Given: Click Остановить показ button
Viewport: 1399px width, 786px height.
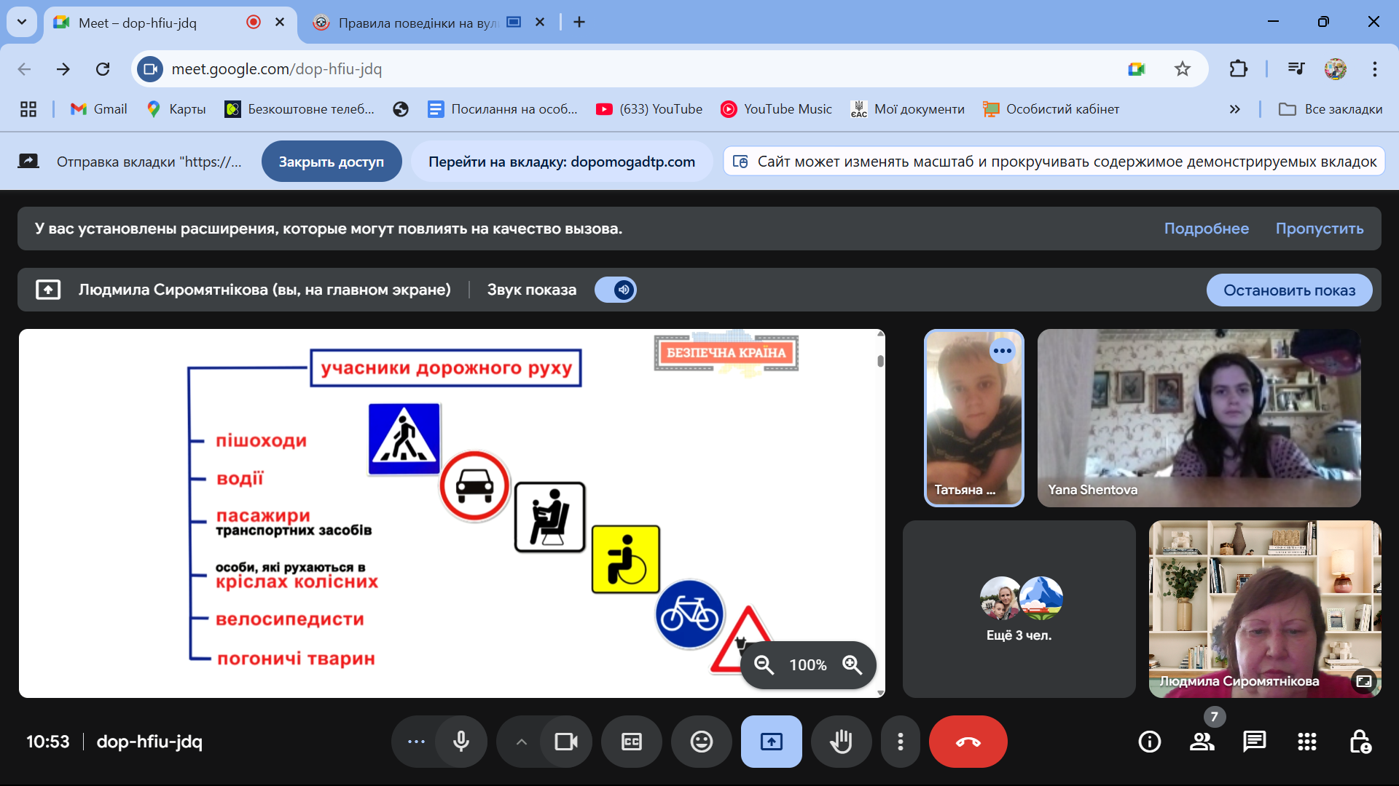Looking at the screenshot, I should click(1289, 290).
